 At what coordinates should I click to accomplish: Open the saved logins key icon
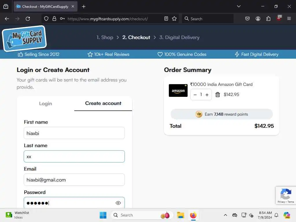[62, 19]
